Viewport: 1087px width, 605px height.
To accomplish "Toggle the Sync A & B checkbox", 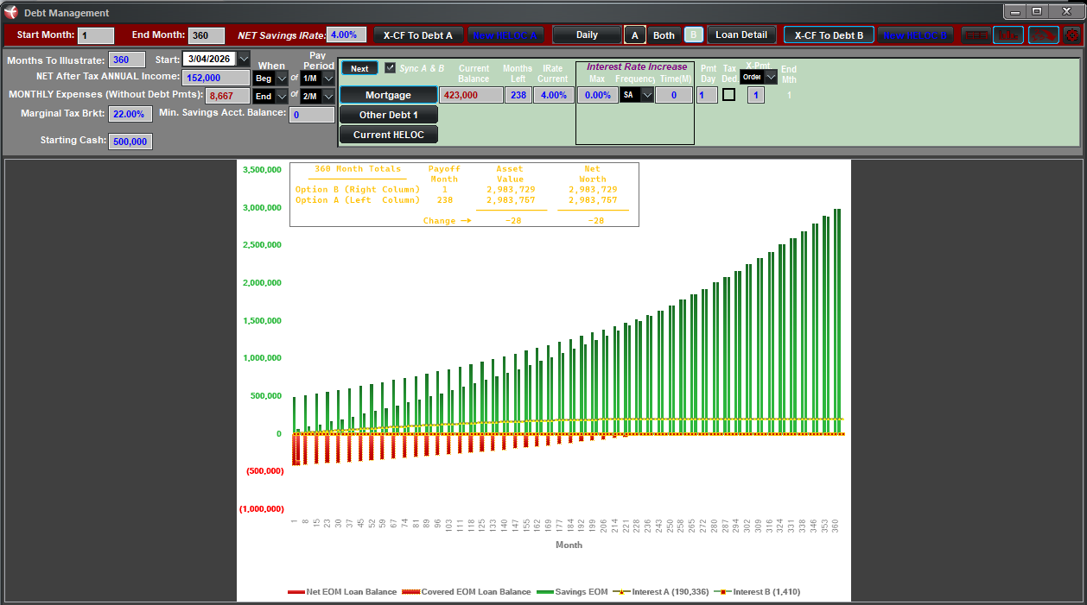I will tap(391, 68).
